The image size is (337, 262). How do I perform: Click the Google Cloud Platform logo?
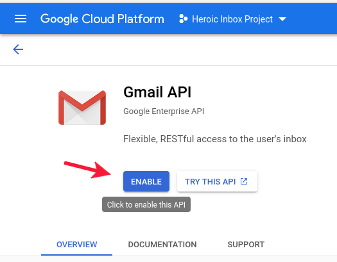102,19
